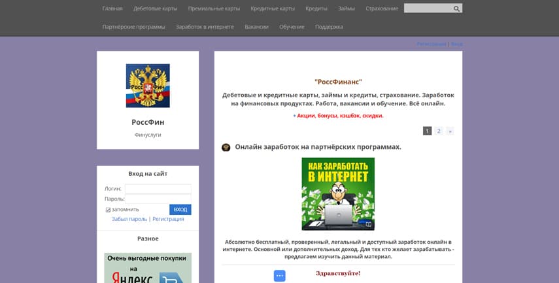The width and height of the screenshot is (559, 283).
Task: Toggle the 'запомнить' checkbox
Action: [x=108, y=210]
